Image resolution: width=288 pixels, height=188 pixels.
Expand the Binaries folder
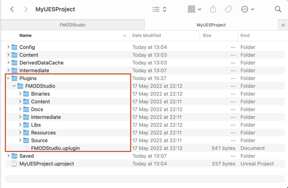(x=20, y=93)
